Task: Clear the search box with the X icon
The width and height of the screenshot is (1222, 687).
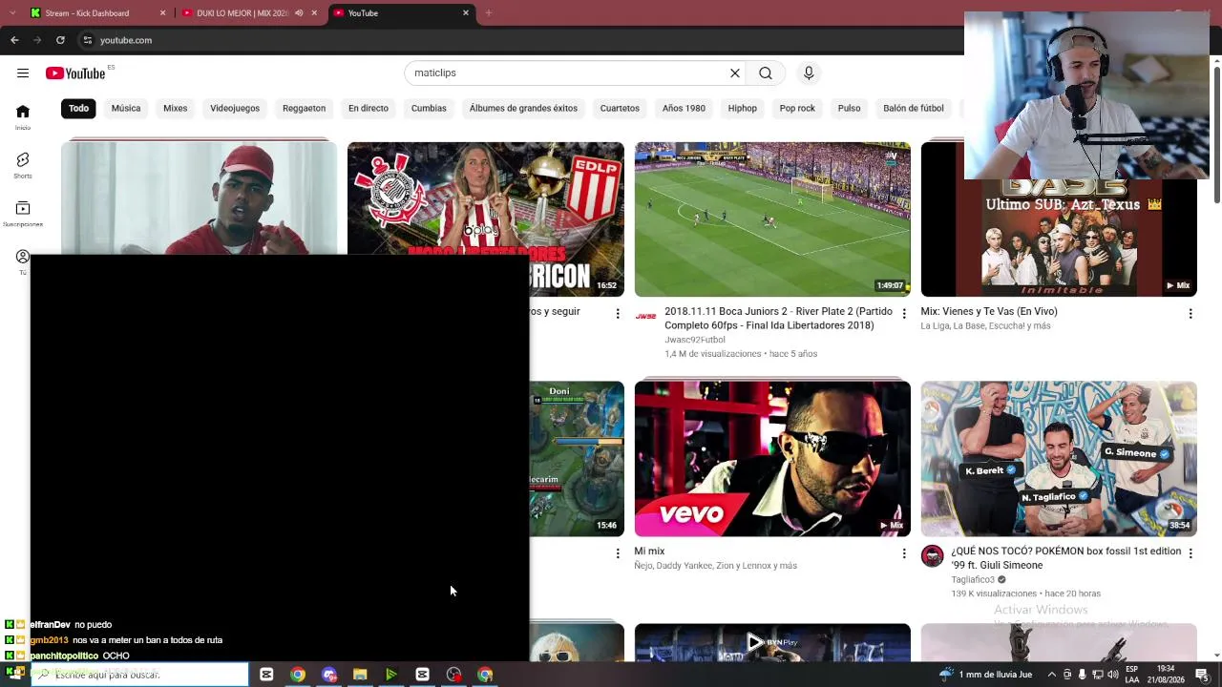Action: [x=735, y=73]
